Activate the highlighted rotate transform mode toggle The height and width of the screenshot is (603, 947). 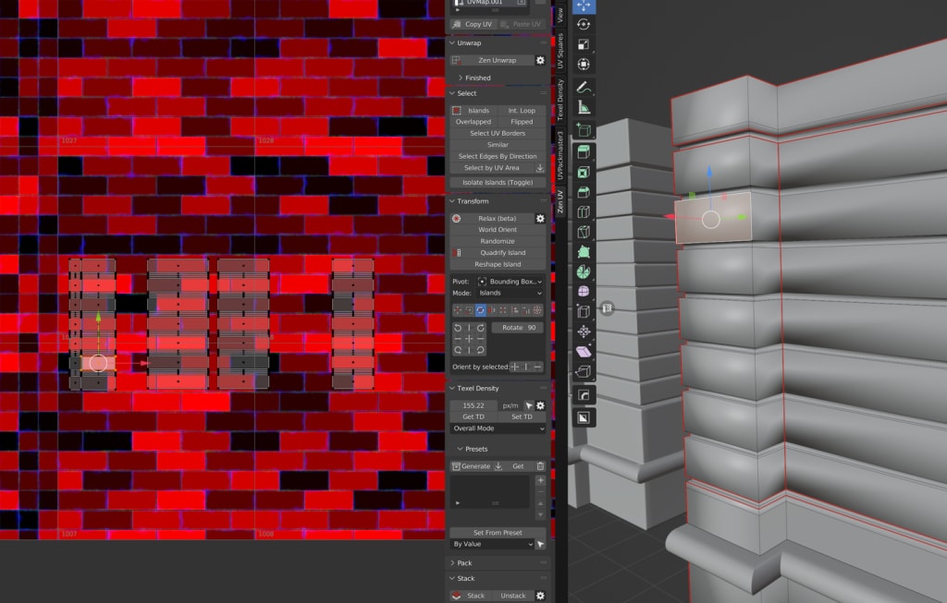pyautogui.click(x=480, y=310)
